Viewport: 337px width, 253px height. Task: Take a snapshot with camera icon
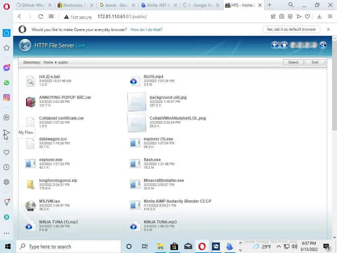tap(282, 16)
